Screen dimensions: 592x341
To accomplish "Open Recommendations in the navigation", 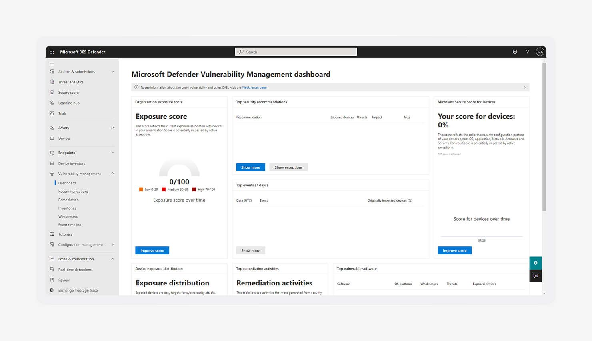I will click(x=73, y=192).
